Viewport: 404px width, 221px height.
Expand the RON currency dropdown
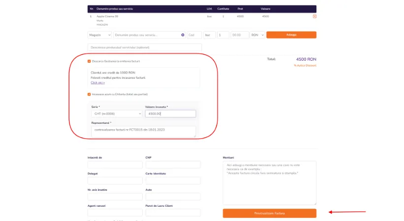(257, 35)
